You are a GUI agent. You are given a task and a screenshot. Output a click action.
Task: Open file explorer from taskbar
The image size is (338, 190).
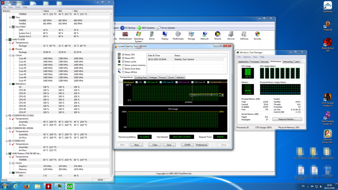pos(38,186)
